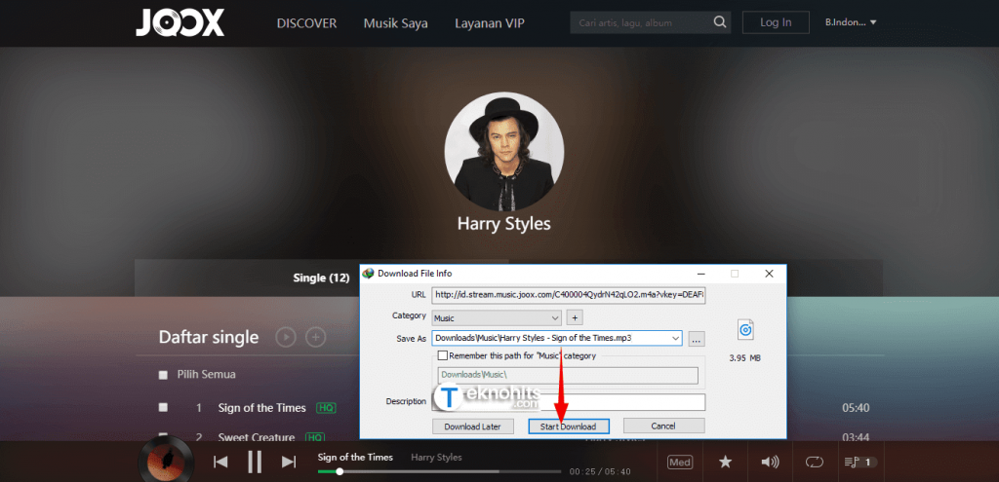Click the search magnifier icon

(719, 23)
